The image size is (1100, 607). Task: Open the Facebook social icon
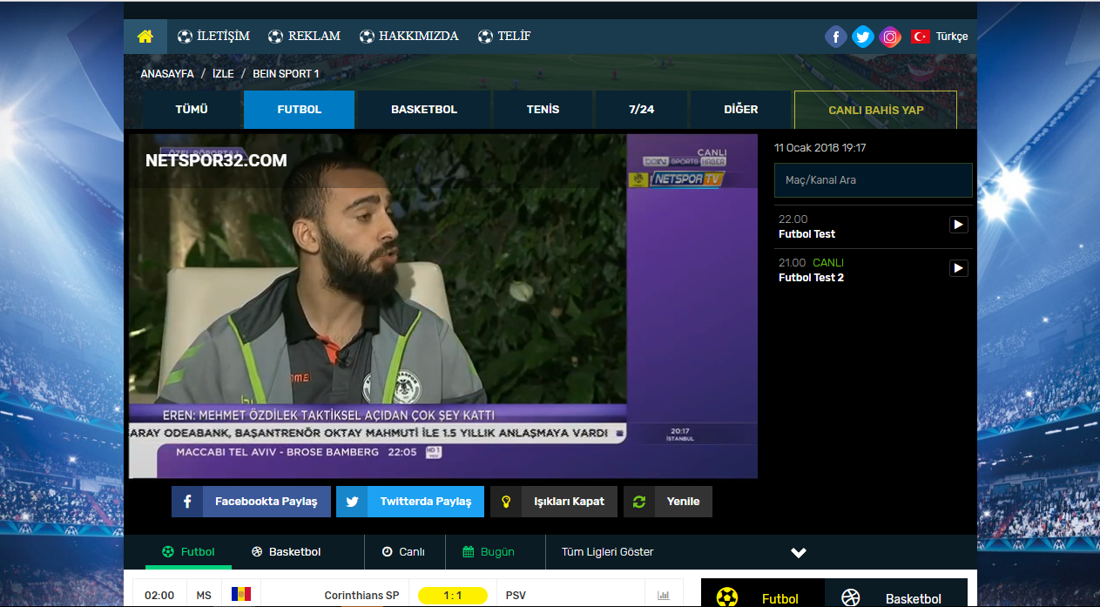(x=835, y=37)
